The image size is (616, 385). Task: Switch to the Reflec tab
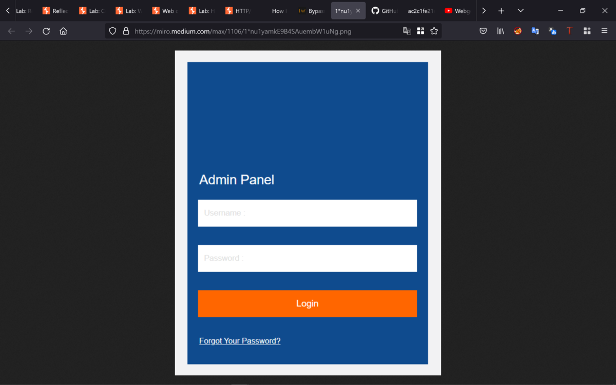pyautogui.click(x=55, y=11)
